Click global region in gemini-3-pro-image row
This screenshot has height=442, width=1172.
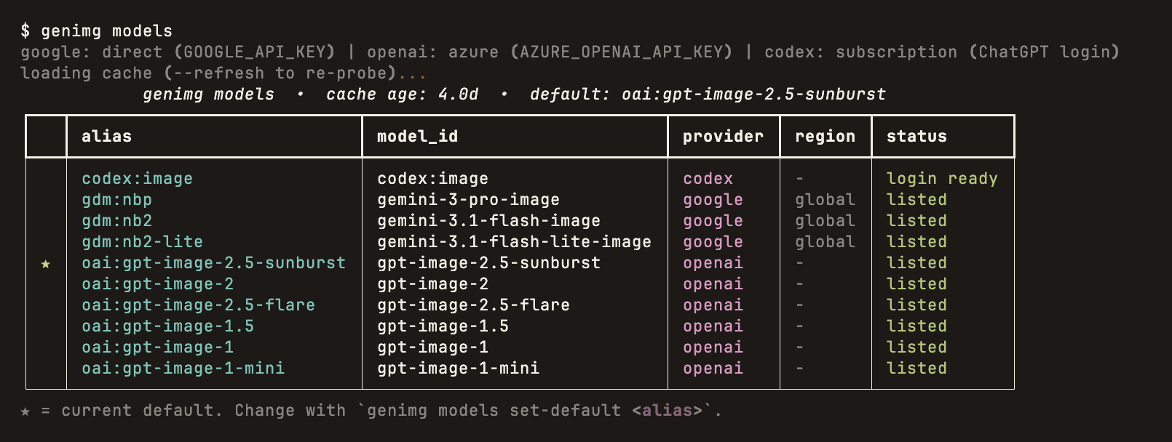(825, 200)
